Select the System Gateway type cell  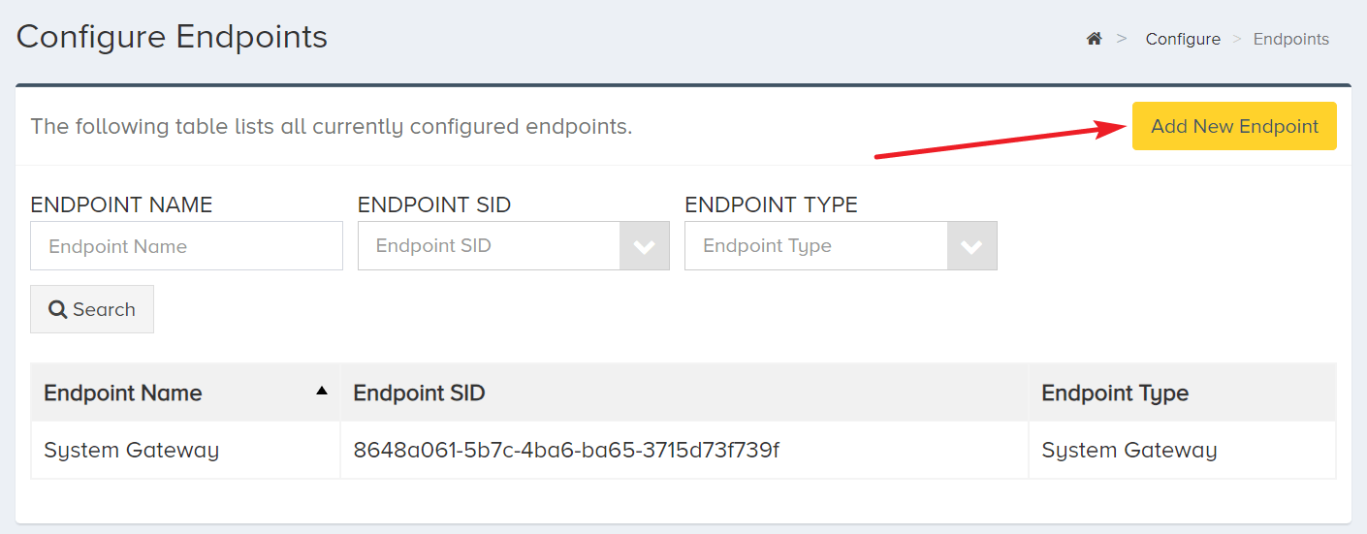coord(1182,450)
